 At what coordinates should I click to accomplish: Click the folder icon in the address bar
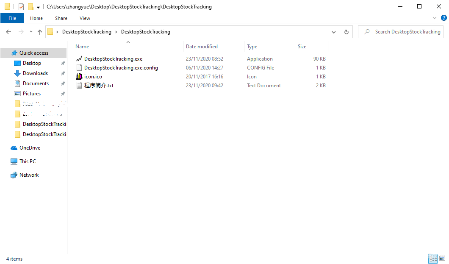click(x=50, y=31)
